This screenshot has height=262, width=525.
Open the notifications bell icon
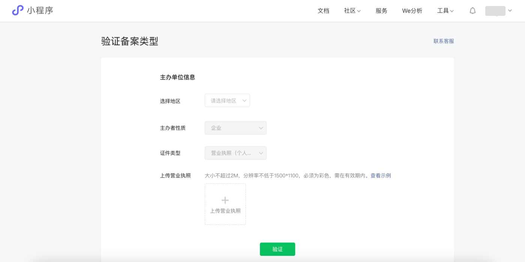[472, 10]
